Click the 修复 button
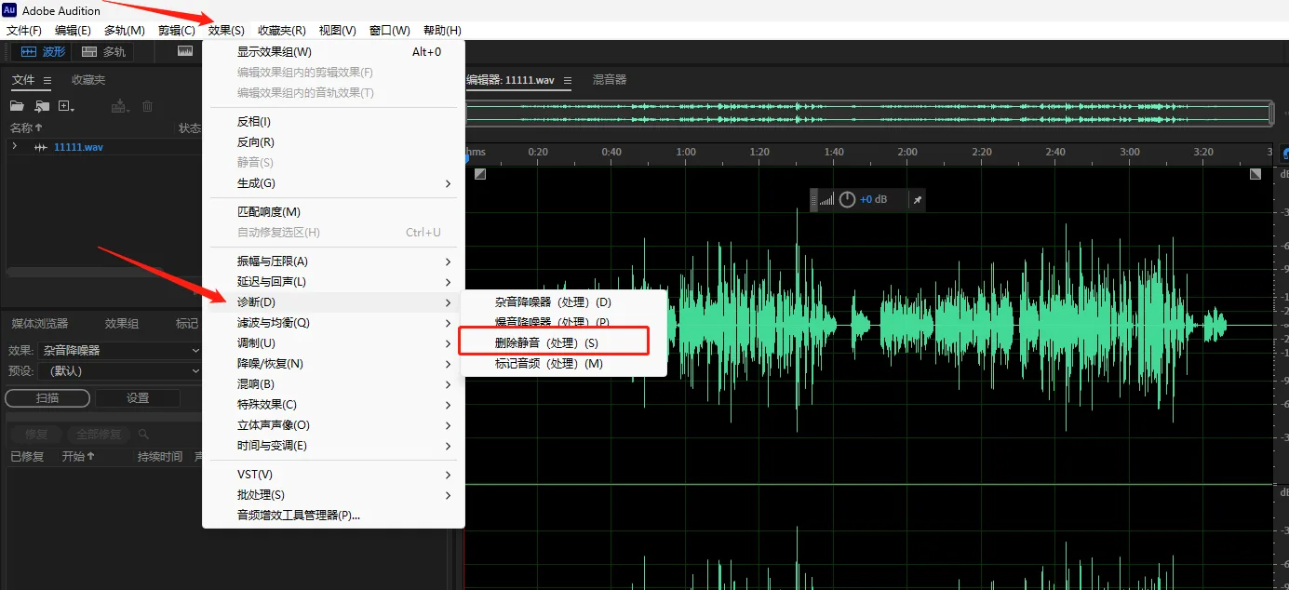This screenshot has width=1289, height=590. 36,434
